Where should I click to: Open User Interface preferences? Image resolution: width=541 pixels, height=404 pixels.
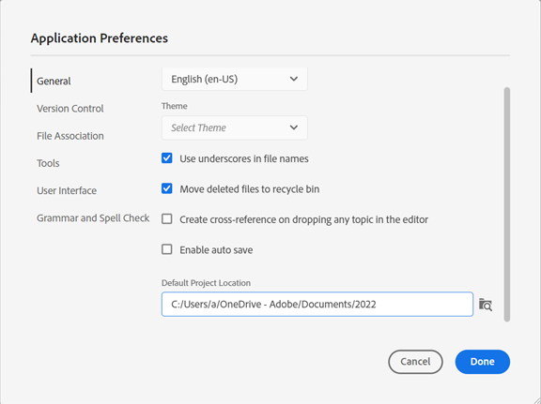pyautogui.click(x=67, y=190)
